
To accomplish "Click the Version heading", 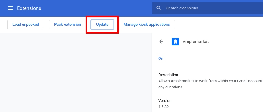I will tap(165, 101).
